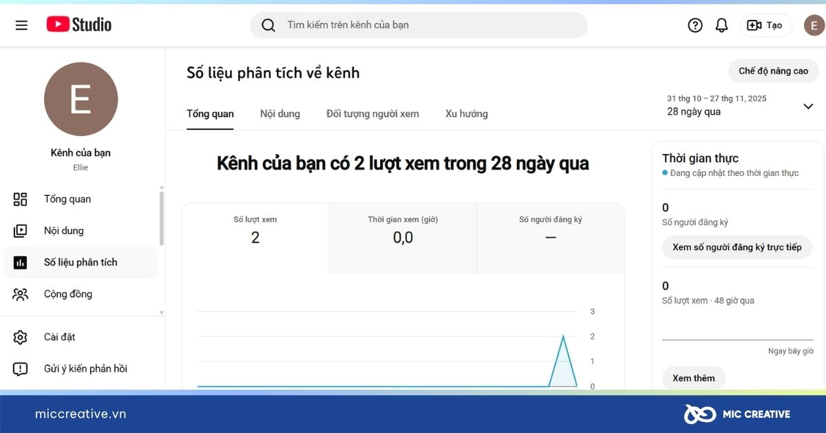826x433 pixels.
Task: Open the Xu hướng tab
Action: (x=466, y=113)
